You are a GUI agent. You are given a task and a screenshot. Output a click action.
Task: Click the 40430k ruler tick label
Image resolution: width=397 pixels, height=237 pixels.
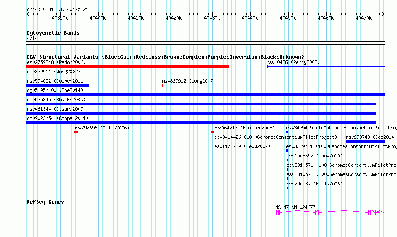click(x=212, y=18)
